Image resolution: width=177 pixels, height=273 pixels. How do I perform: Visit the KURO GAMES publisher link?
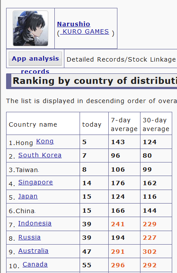[84, 32]
